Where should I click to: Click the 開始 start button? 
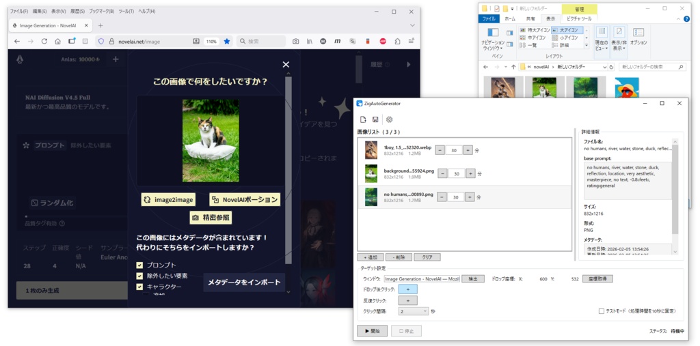tap(373, 331)
